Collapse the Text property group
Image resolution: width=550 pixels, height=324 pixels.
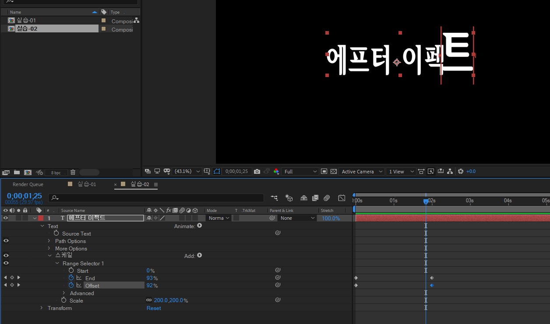[42, 226]
